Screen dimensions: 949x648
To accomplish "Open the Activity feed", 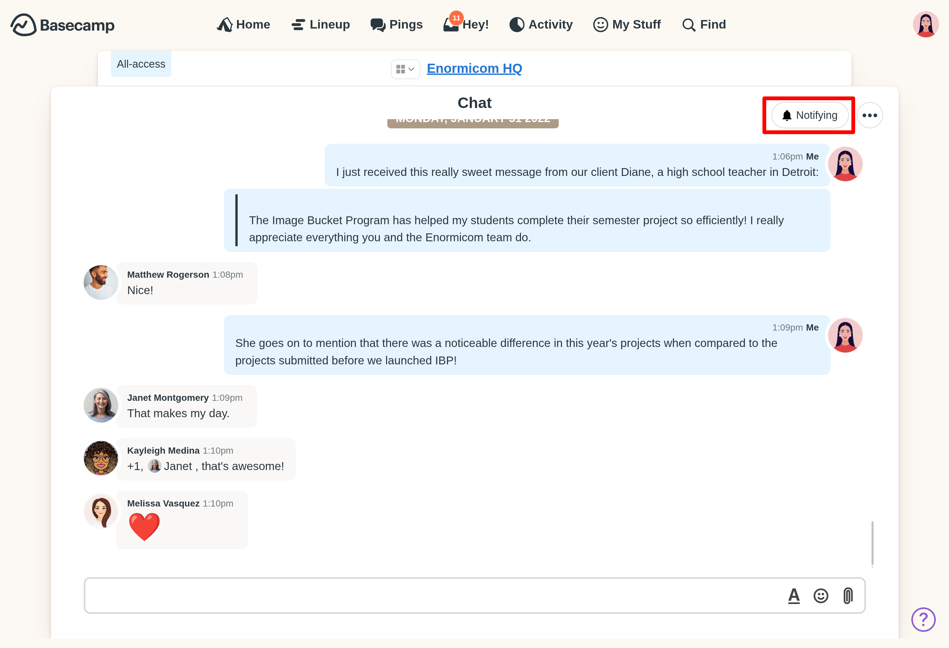I will point(541,25).
